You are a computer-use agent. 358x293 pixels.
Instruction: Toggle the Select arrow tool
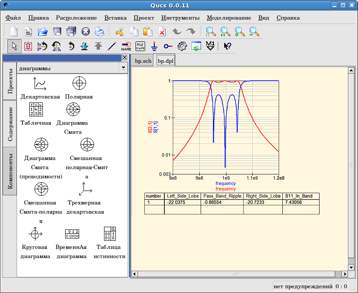(14, 45)
